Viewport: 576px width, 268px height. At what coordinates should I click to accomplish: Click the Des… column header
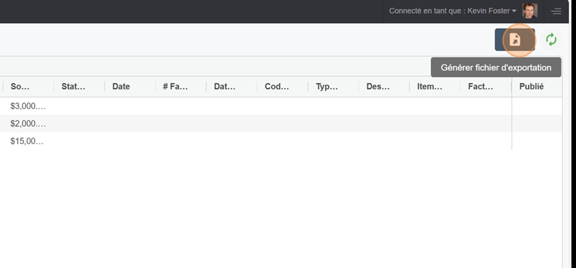coord(378,86)
